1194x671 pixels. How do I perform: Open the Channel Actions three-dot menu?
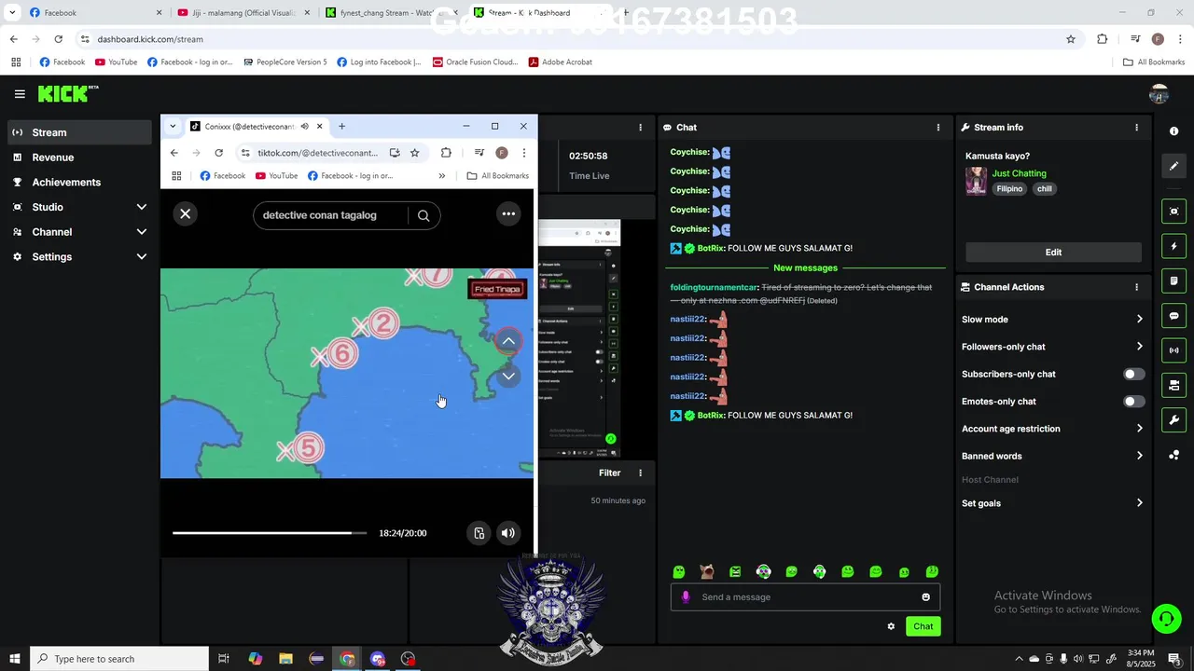pos(1136,287)
